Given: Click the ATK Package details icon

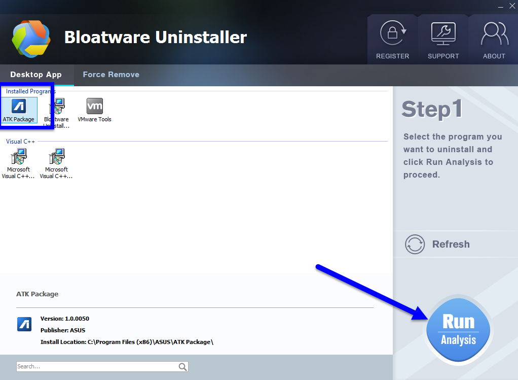Looking at the screenshot, I should [x=24, y=324].
